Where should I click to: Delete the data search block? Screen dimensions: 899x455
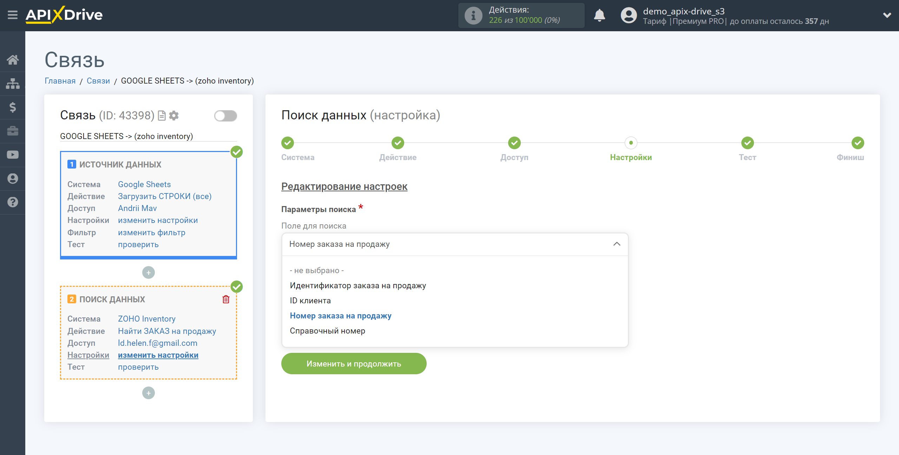click(226, 299)
